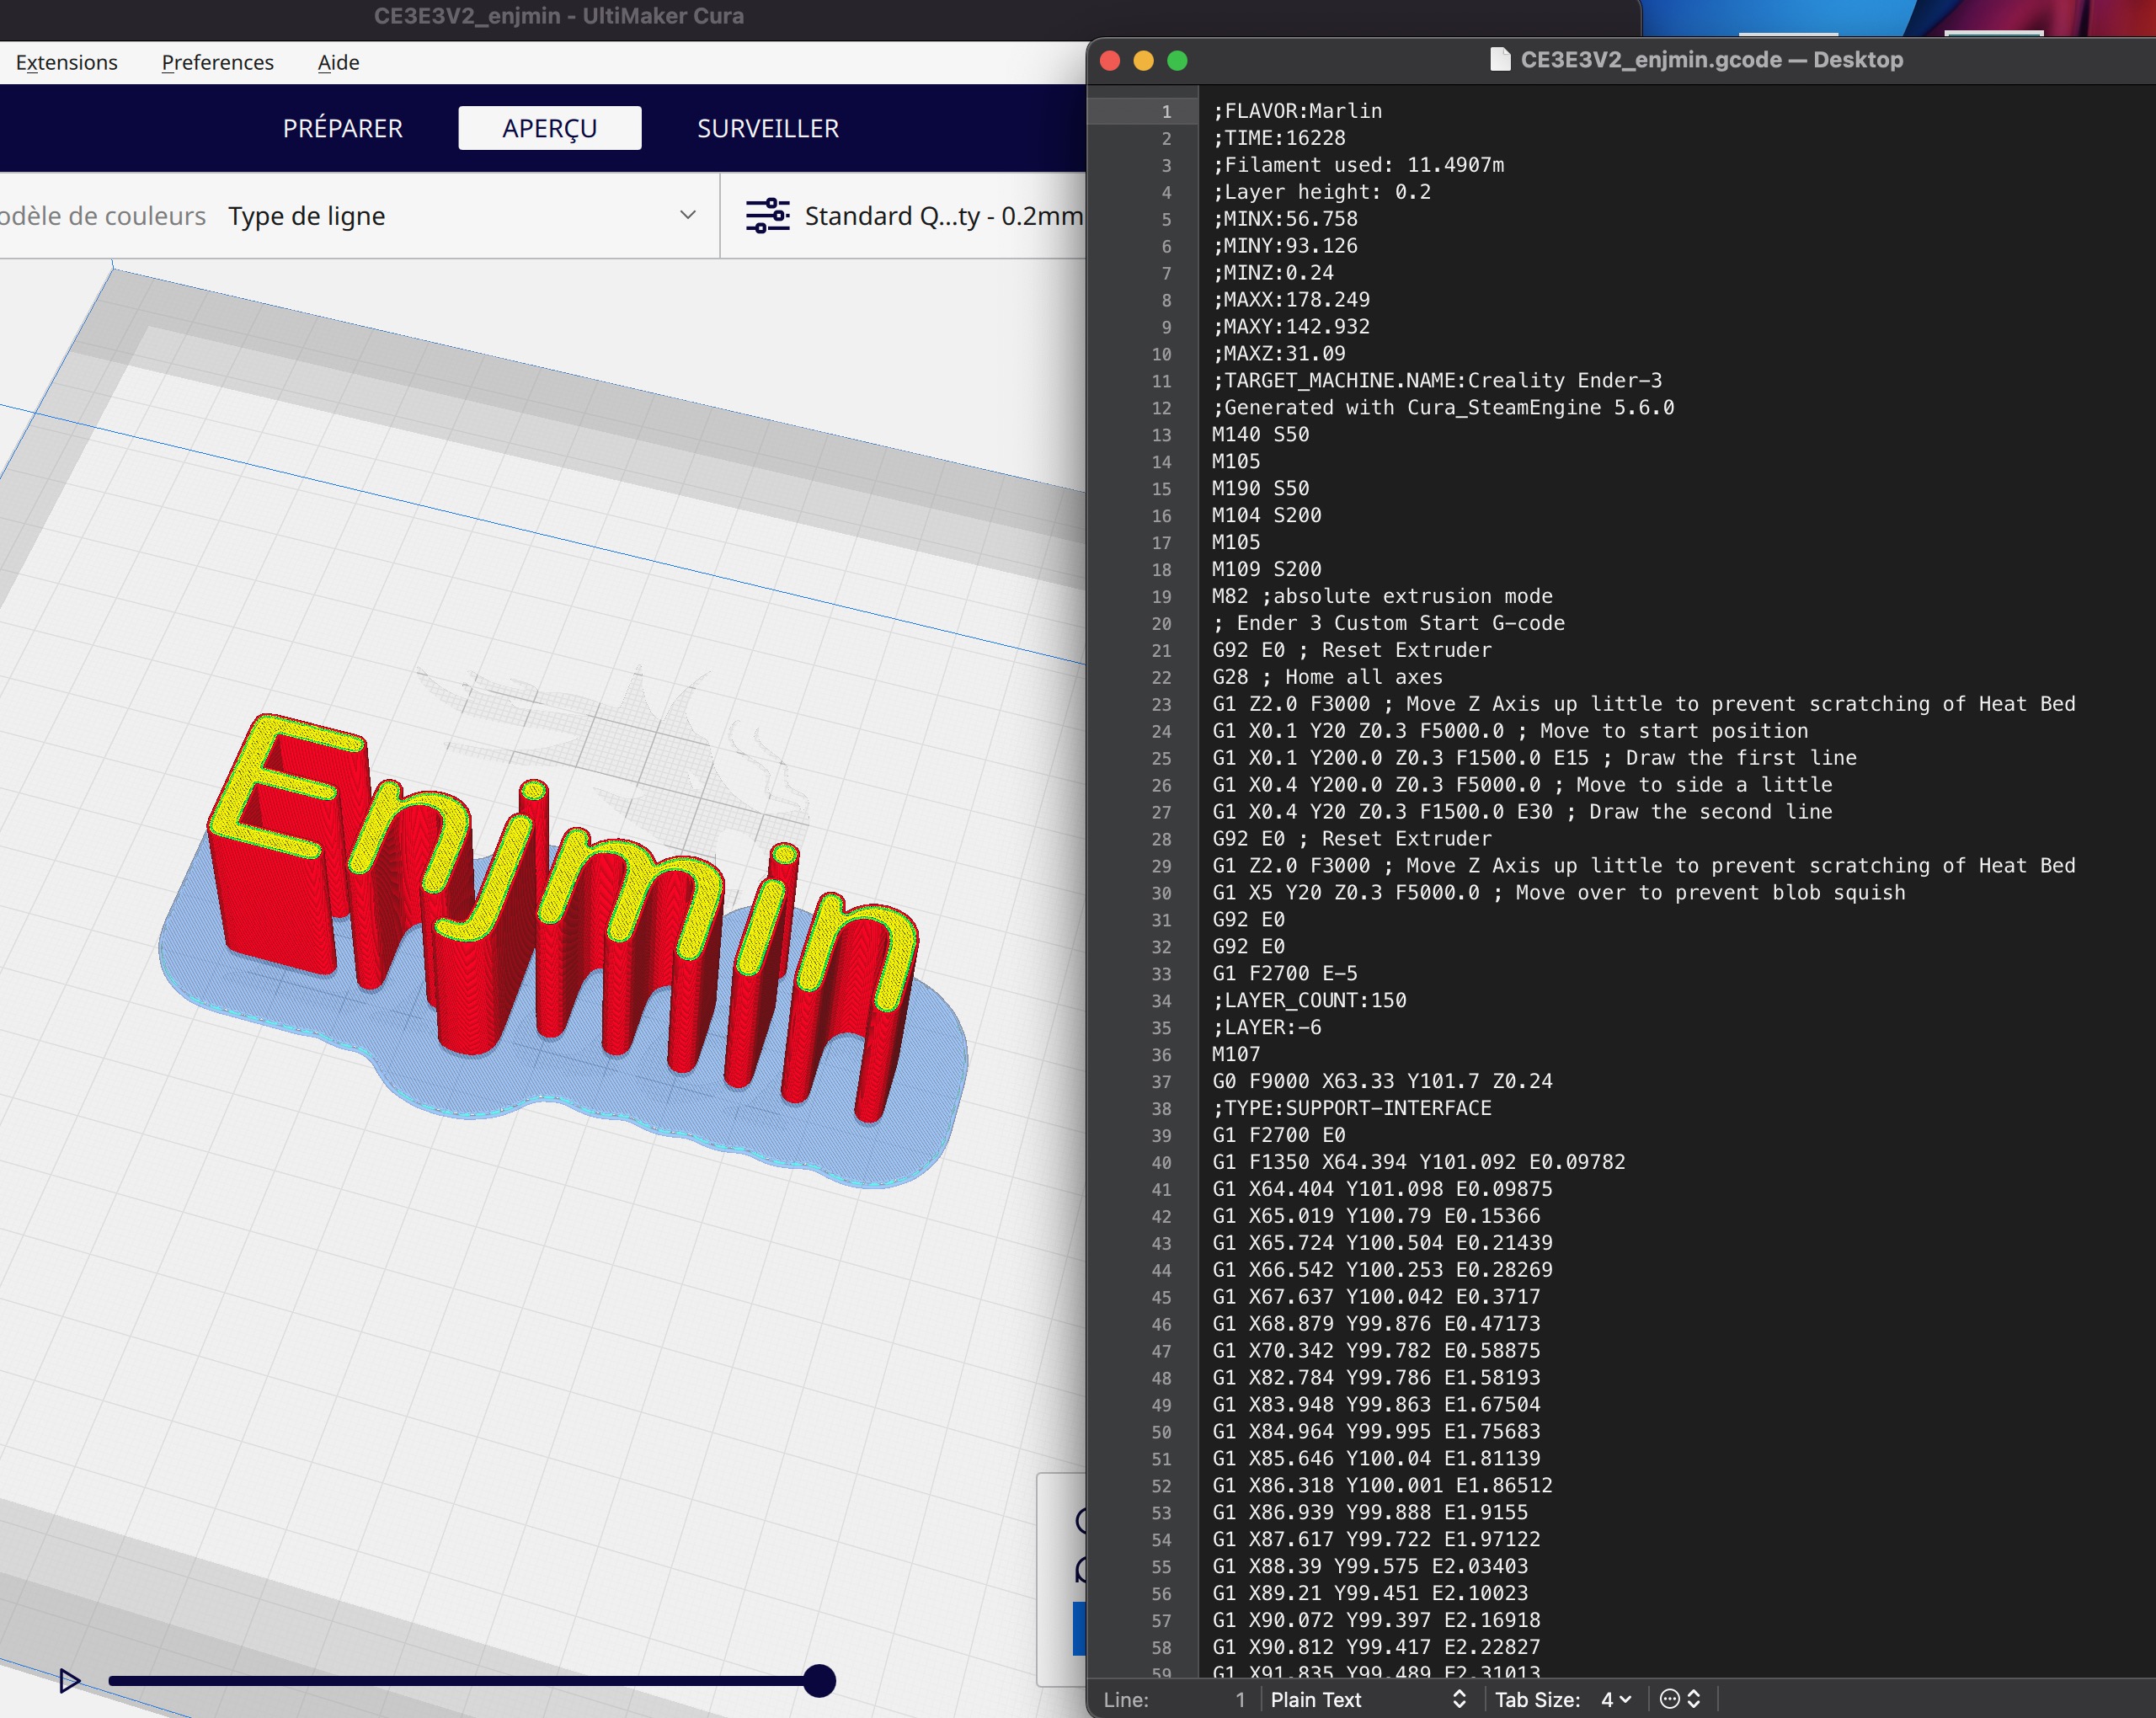This screenshot has height=1718, width=2156.
Task: Click the line ; Ender 3 Custom Start G-code
Action: (x=1388, y=624)
